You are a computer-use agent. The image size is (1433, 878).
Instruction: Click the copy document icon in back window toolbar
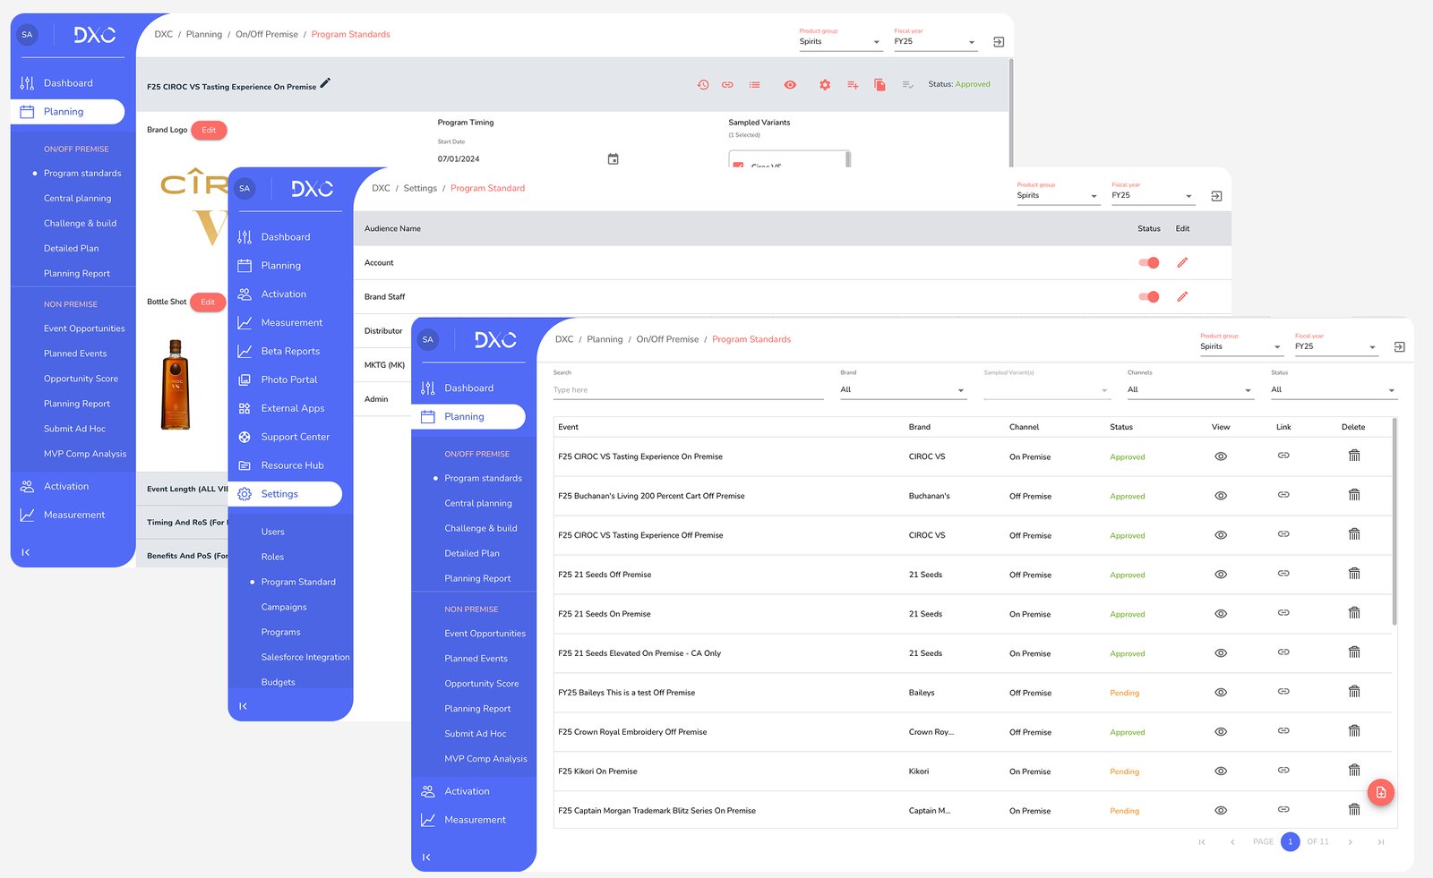(x=880, y=85)
